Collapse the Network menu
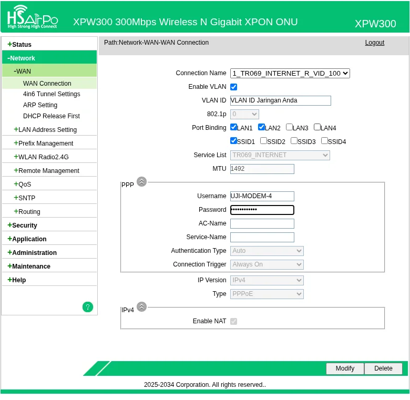Screen dimensions: 410x400 click(x=49, y=58)
